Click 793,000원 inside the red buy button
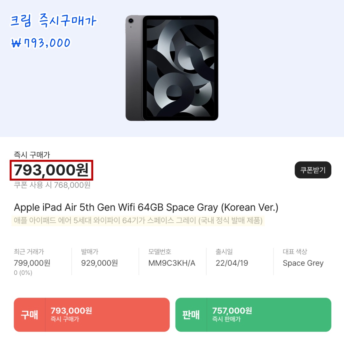The image size is (344, 344). pos(71,311)
